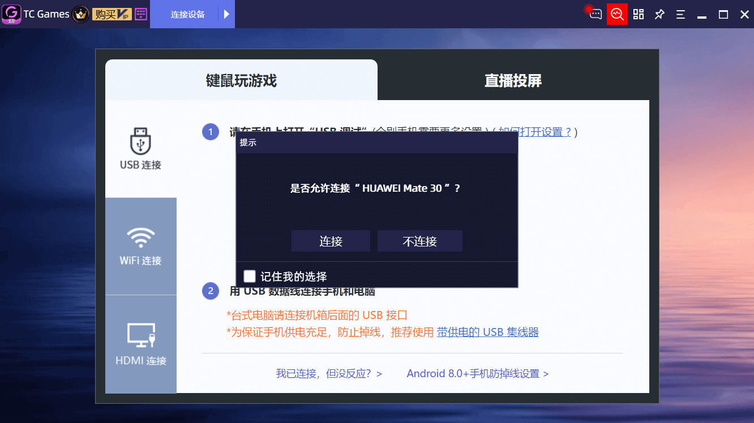This screenshot has height=423, width=754.
Task: Expand the arrow next to 连接设备
Action: [x=226, y=14]
